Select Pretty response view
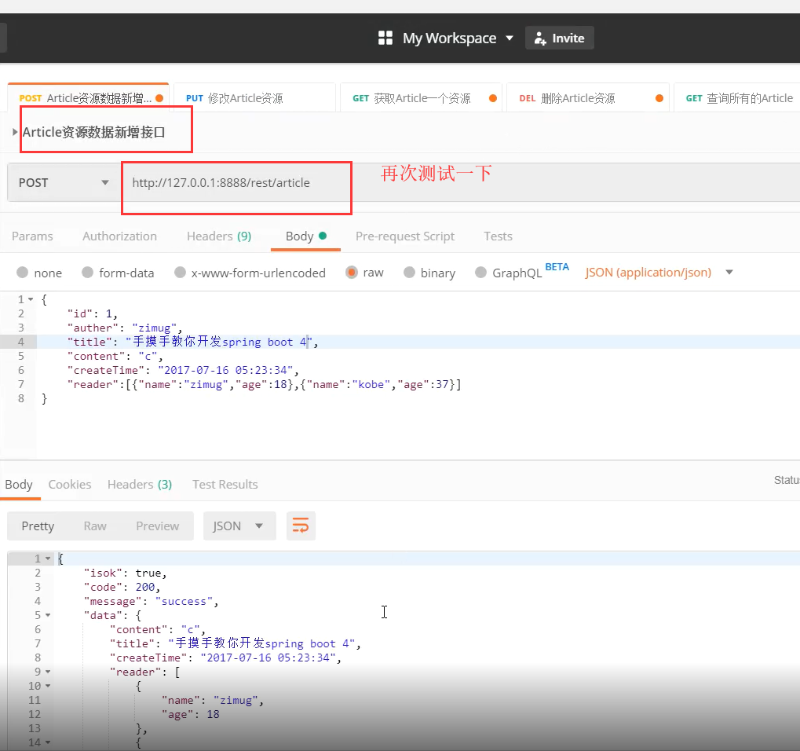The image size is (800, 751). (x=38, y=526)
